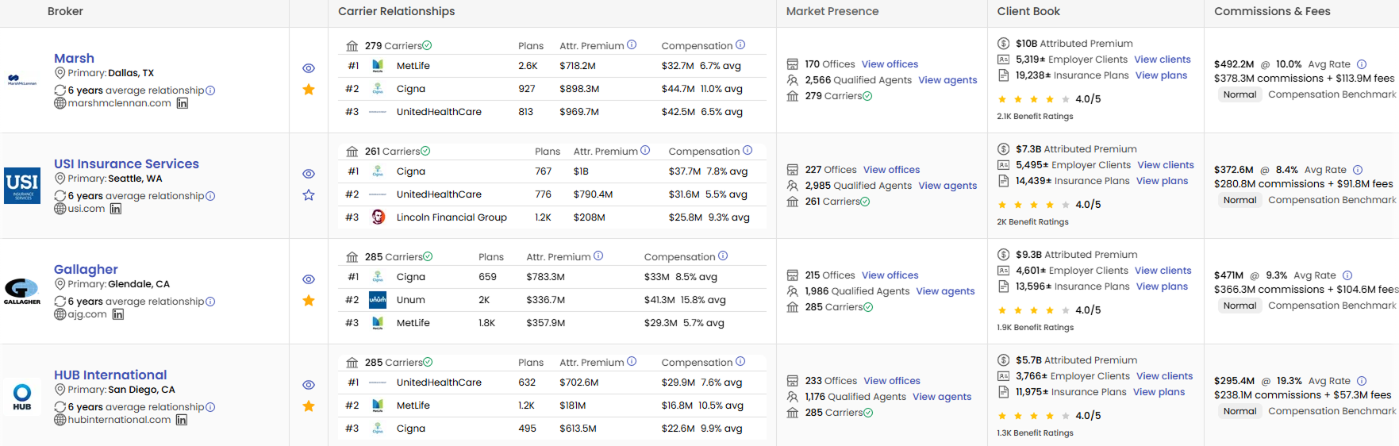1399x446 pixels.
Task: Toggle the eye icon for Gallagher
Action: pos(309,279)
